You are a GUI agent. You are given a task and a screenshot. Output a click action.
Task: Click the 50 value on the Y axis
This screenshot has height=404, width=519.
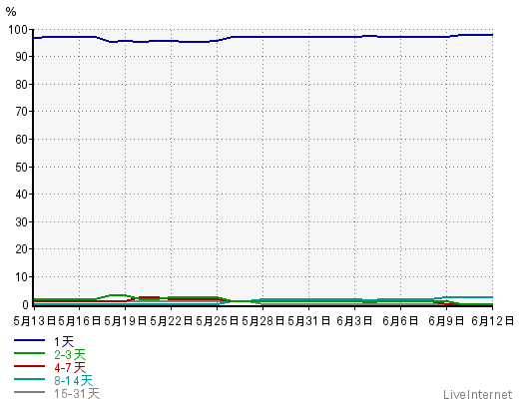pos(21,167)
